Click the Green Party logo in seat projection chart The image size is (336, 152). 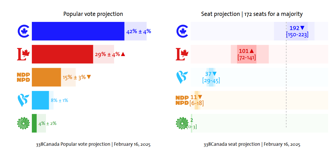pyautogui.click(x=182, y=123)
